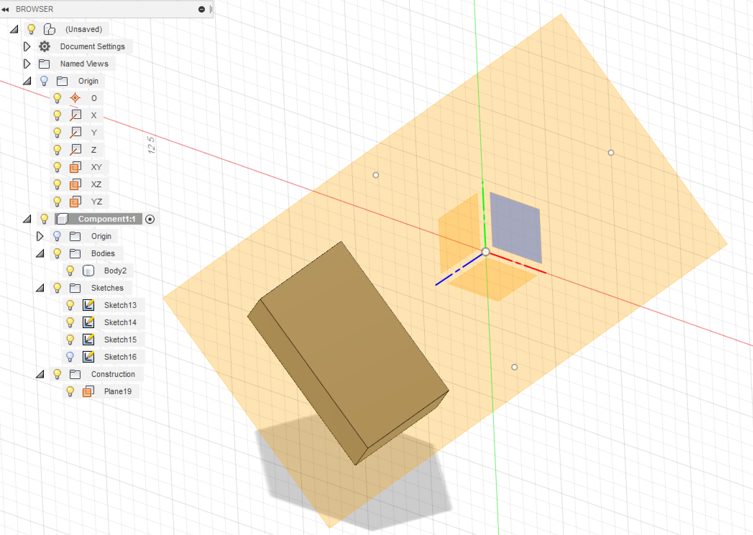Toggle visibility of the Bodies folder
The image size is (753, 535).
click(x=58, y=253)
